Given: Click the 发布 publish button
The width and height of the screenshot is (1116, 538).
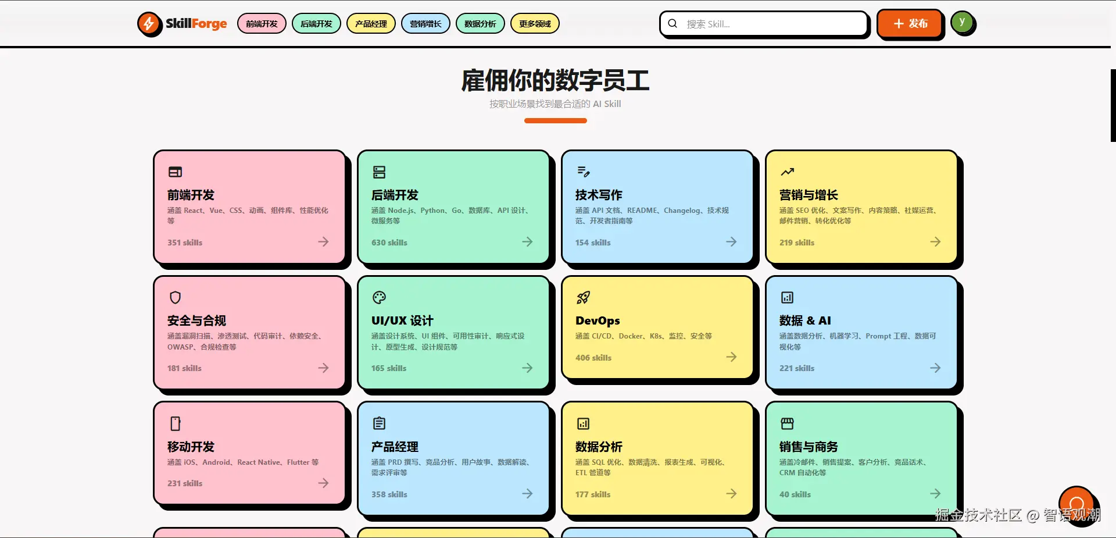Looking at the screenshot, I should (910, 24).
